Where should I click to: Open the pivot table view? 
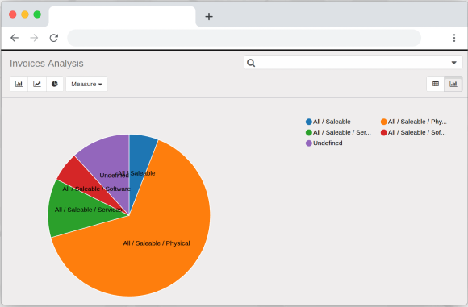tap(436, 84)
